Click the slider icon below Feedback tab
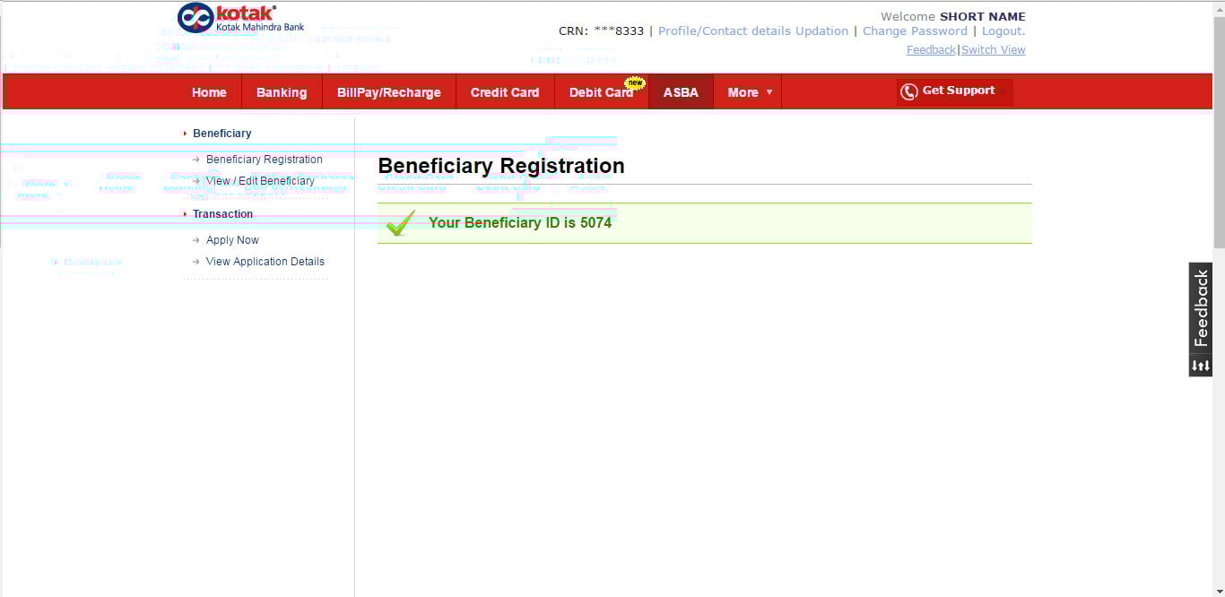This screenshot has width=1225, height=597. (x=1200, y=366)
